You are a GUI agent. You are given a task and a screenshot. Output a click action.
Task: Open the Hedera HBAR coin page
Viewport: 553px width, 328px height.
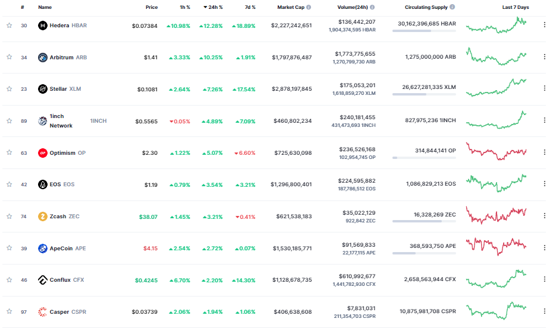click(68, 26)
